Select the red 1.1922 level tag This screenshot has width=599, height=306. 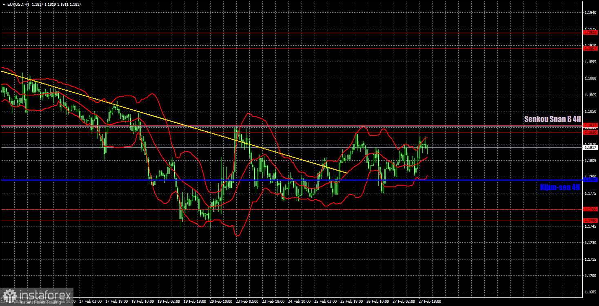[590, 32]
